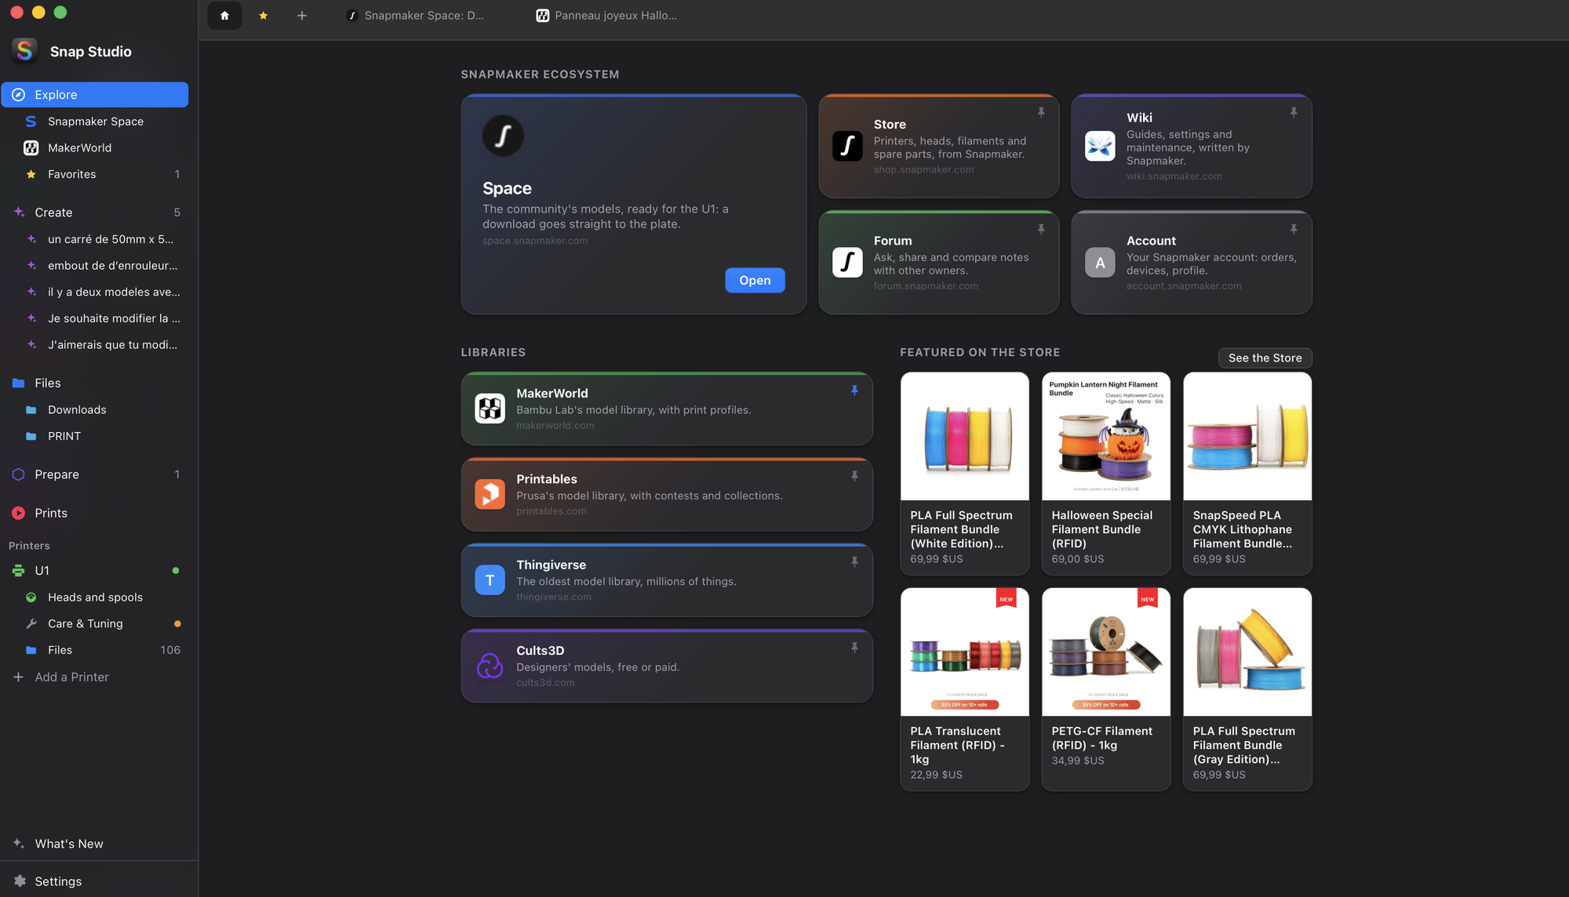Screen dimensions: 1569x897
Task: Open MakerWorld in the sidebar
Action: [95, 147]
